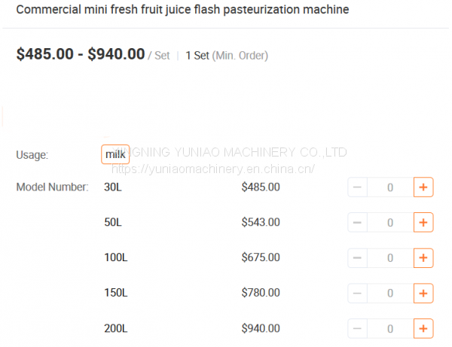Viewport: 452px width, 347px height.
Task: Click the 200L model number label
Action: click(116, 329)
